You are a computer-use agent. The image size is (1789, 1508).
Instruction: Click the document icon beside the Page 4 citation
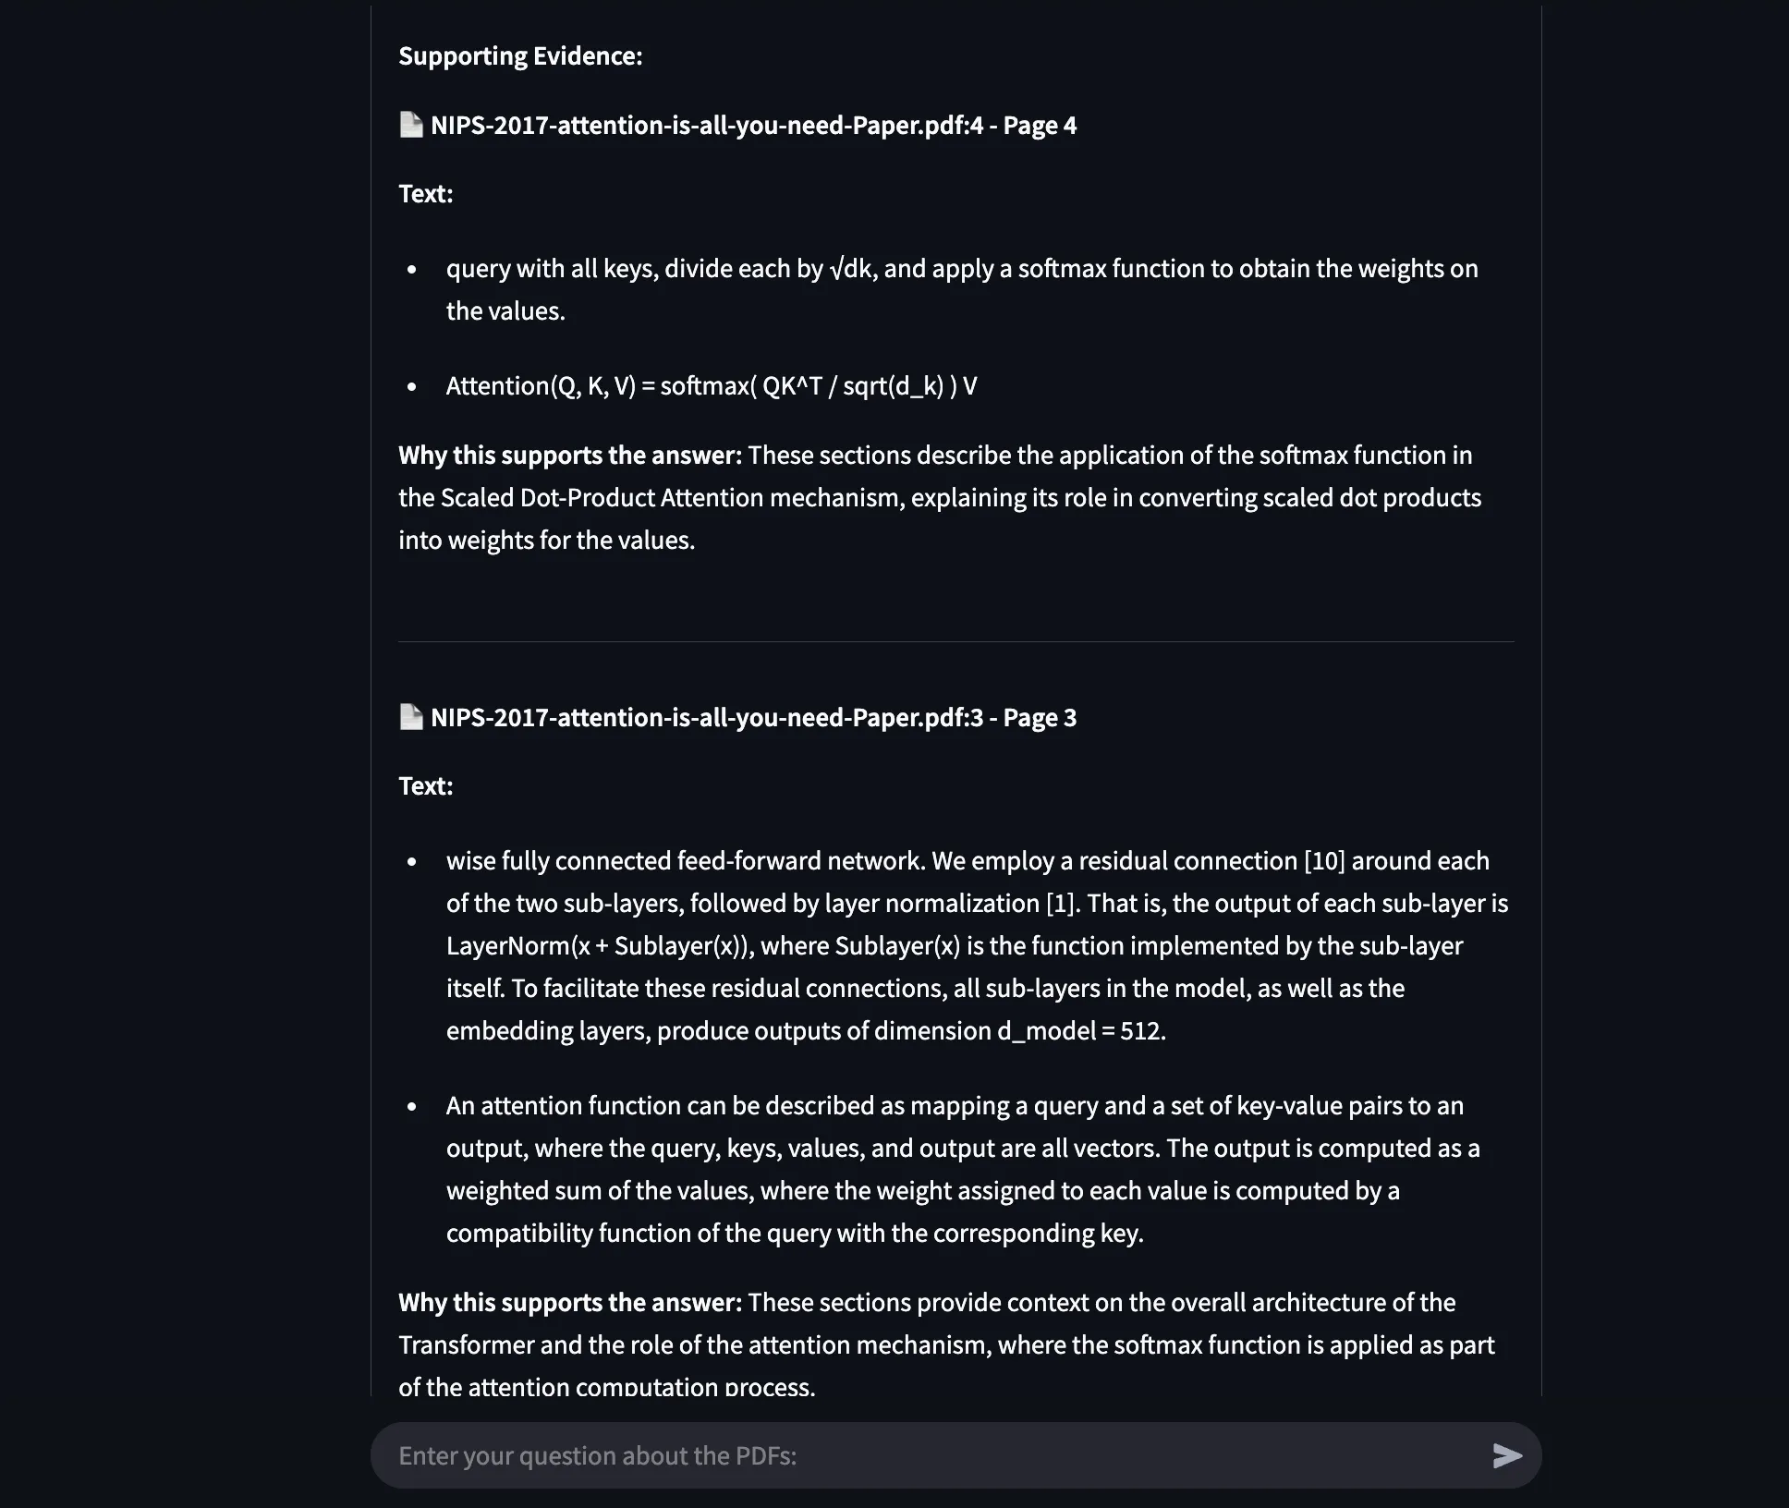(x=410, y=125)
